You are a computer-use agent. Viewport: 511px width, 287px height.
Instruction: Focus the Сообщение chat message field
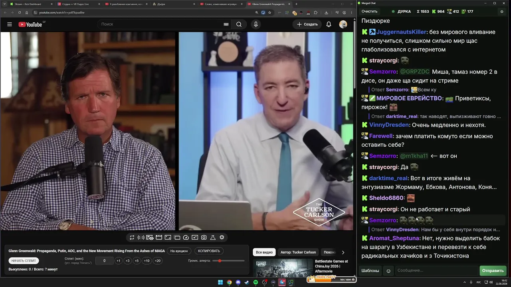tap(436, 271)
